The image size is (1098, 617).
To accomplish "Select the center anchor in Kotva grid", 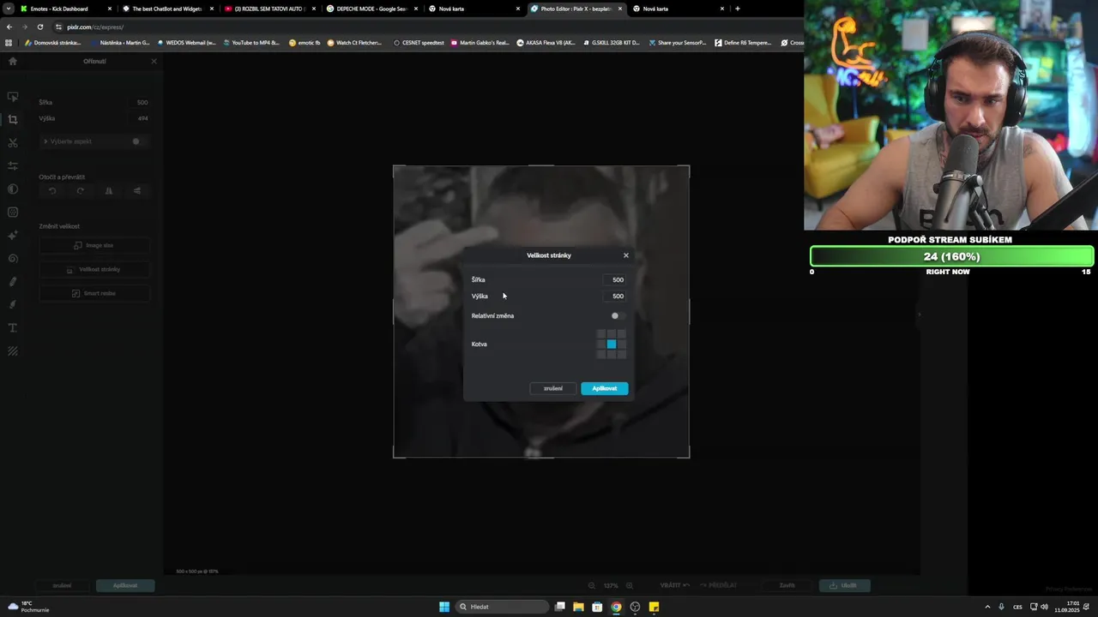I will point(612,344).
